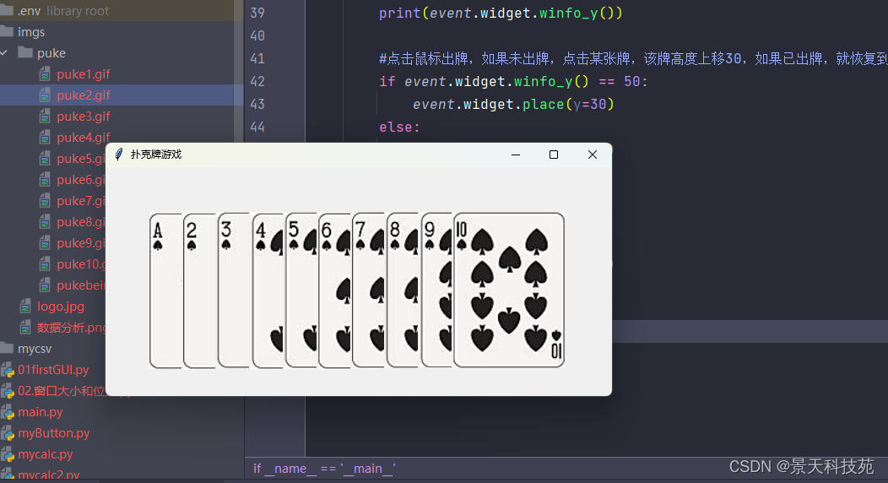Click the puke2.gif file icon
888x483 pixels.
point(45,95)
